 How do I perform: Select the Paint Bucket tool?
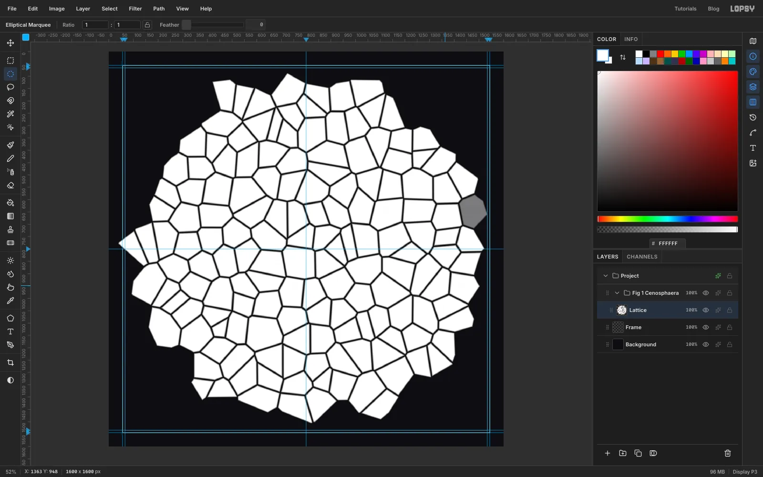pos(10,203)
